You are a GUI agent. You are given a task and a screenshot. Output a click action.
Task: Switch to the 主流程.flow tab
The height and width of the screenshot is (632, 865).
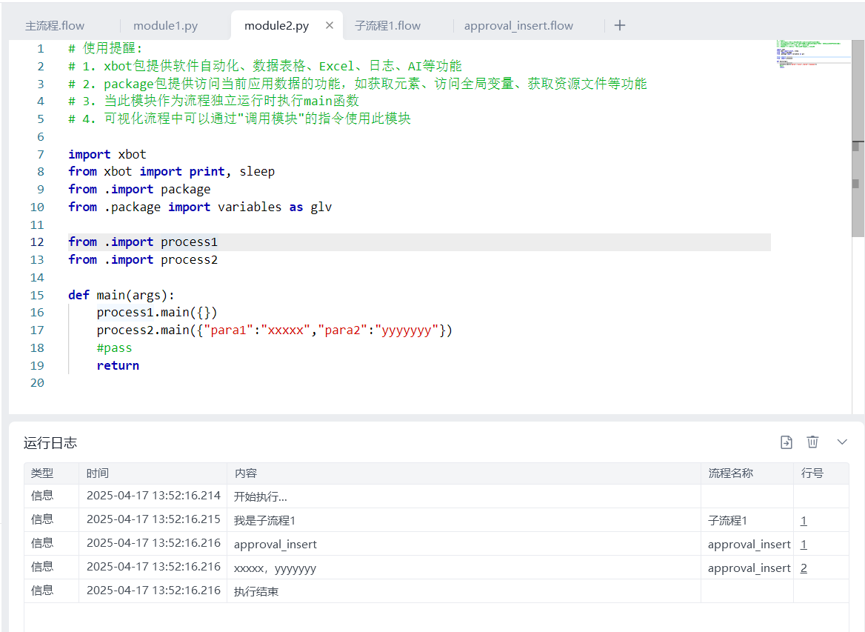coord(55,26)
